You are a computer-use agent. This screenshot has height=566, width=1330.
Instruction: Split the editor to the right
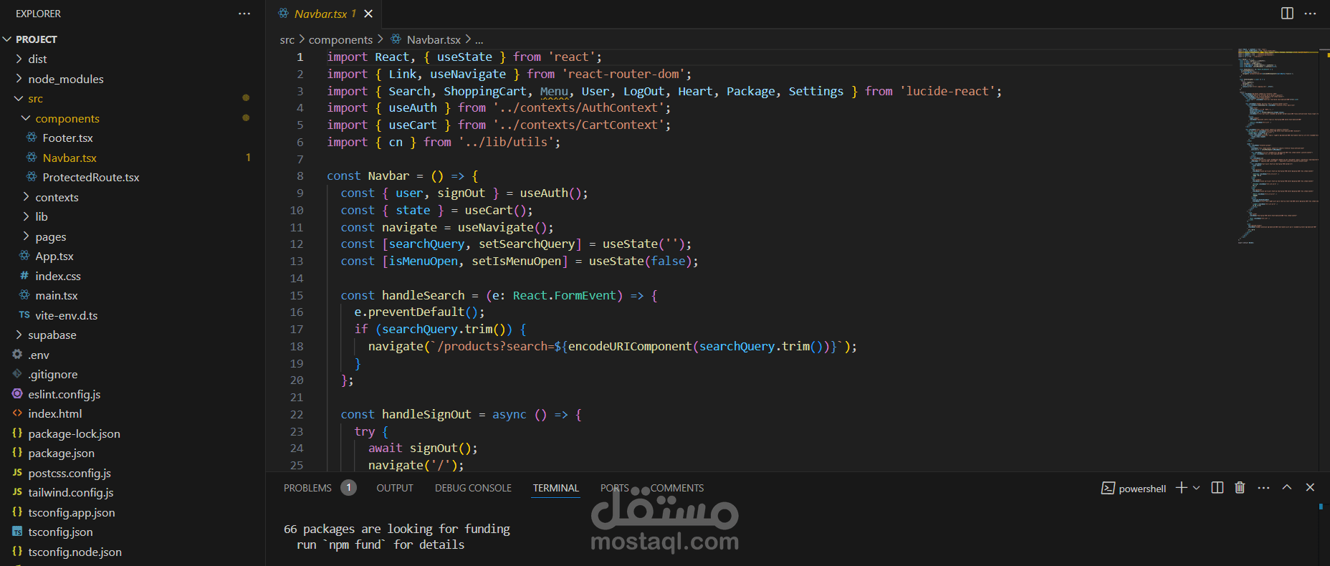(x=1287, y=14)
